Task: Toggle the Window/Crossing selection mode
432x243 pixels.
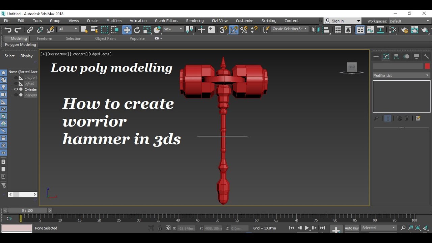Action: [115, 30]
